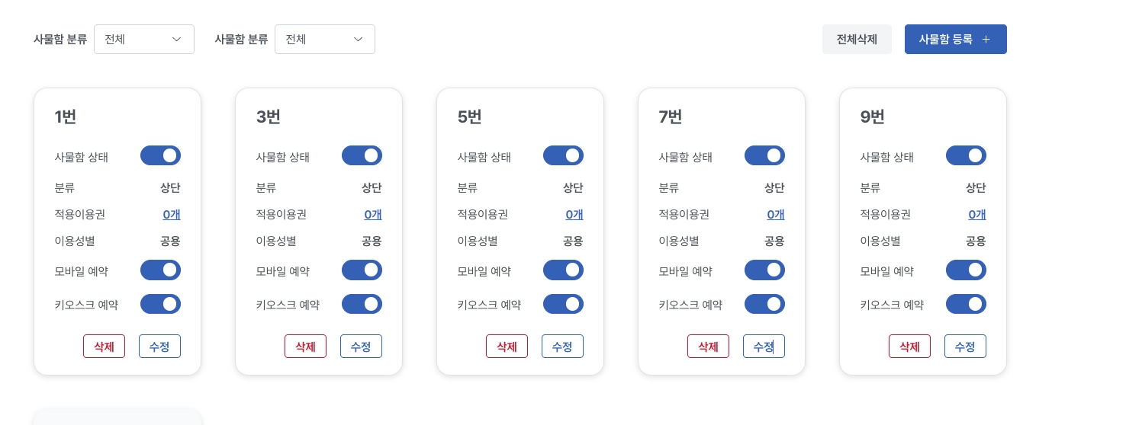
Task: Expand the second 사물함 분류 dropdown
Action: [x=325, y=40]
